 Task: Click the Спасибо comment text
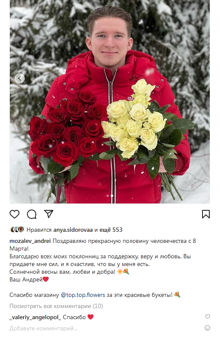tap(74, 317)
